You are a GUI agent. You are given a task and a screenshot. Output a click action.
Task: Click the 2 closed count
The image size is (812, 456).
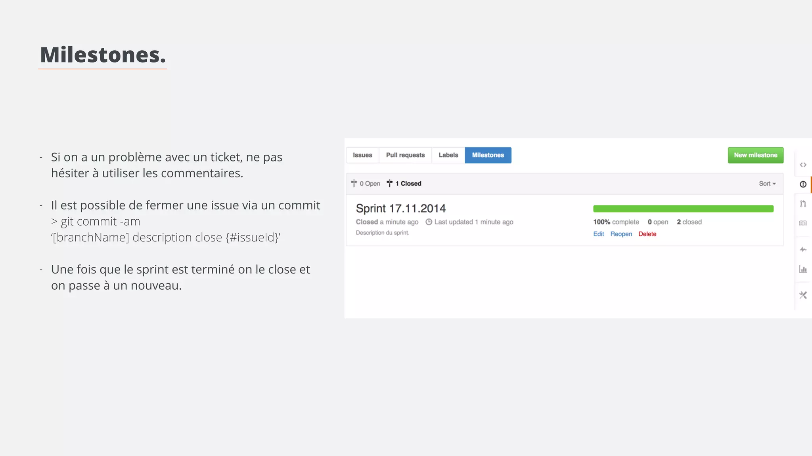(x=689, y=222)
